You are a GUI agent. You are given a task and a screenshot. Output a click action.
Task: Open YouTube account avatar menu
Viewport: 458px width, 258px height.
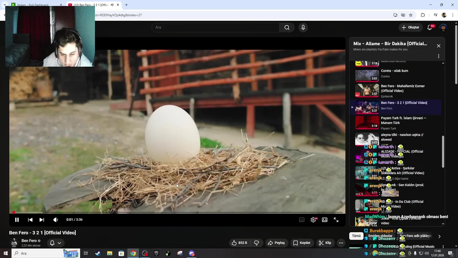(x=443, y=28)
